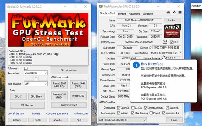Switch to the Advanced tab
This screenshot has height=126, width=202.
point(134,14)
